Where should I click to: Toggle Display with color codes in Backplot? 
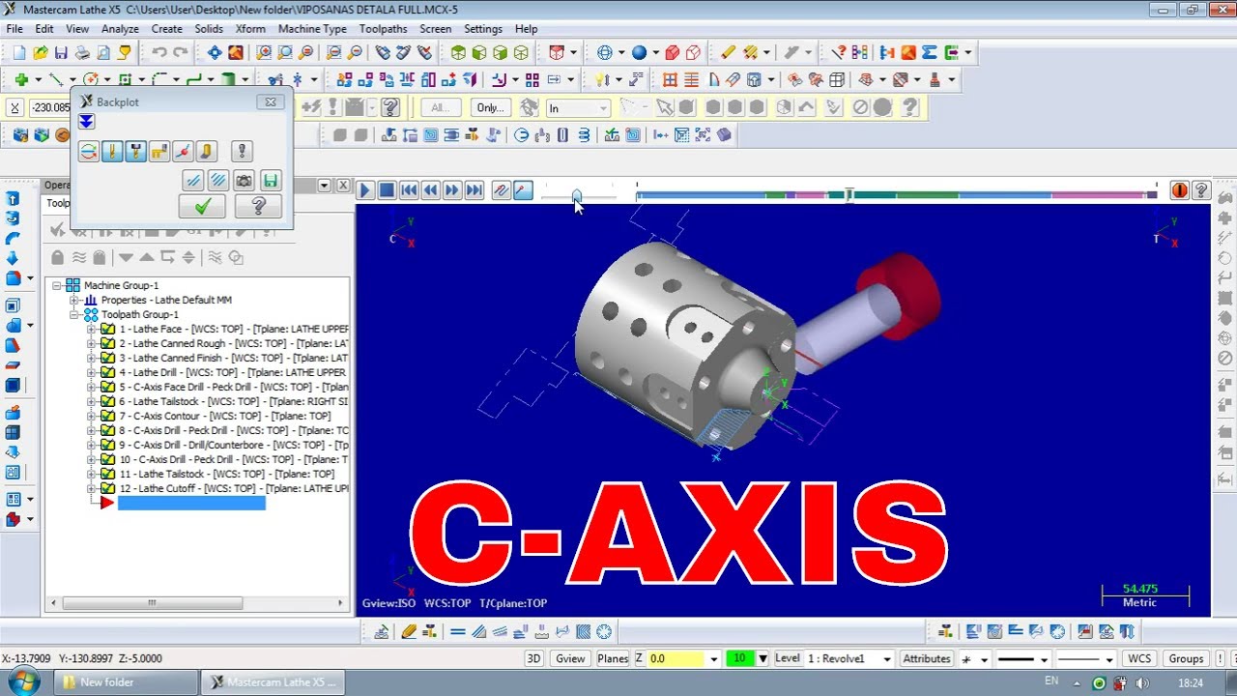[x=89, y=151]
